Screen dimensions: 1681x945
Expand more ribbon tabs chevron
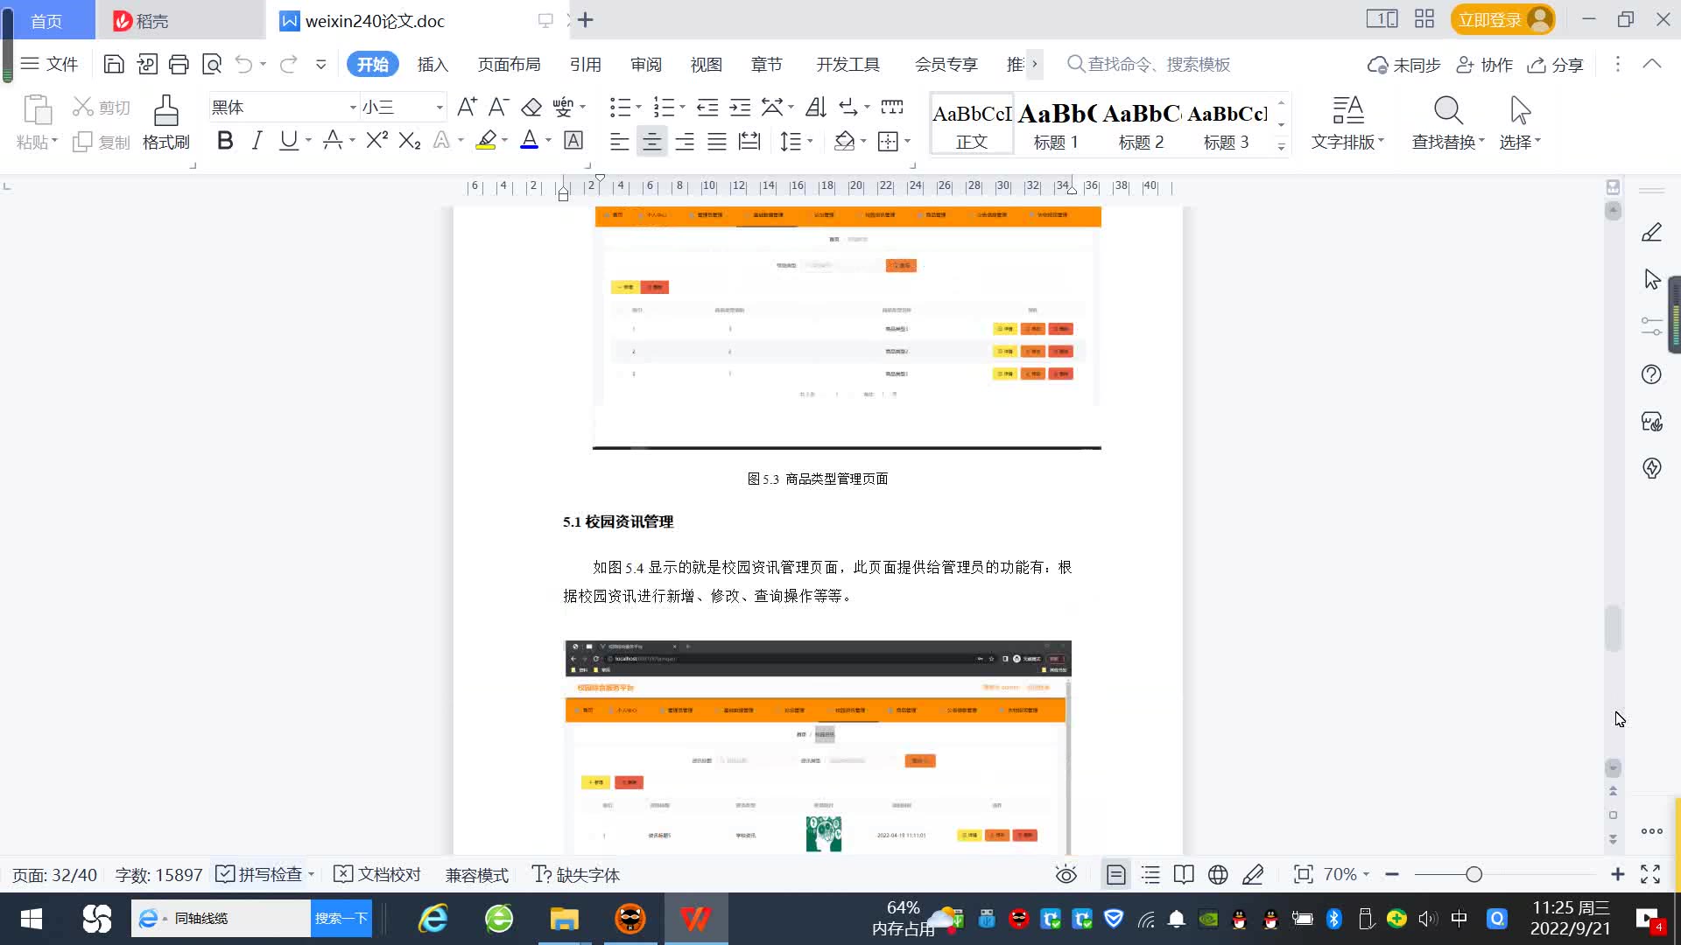(1034, 64)
